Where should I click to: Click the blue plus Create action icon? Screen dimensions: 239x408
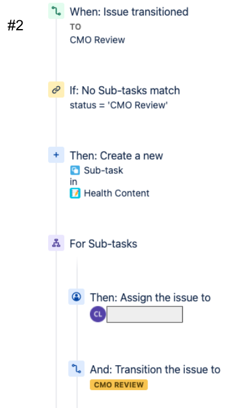[56, 155]
